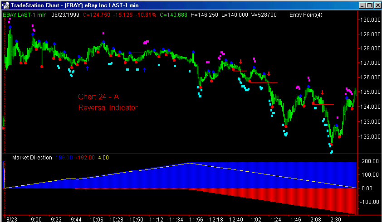Click the 2:30 time axis label
This screenshot has height=222, width=382.
pyautogui.click(x=336, y=219)
